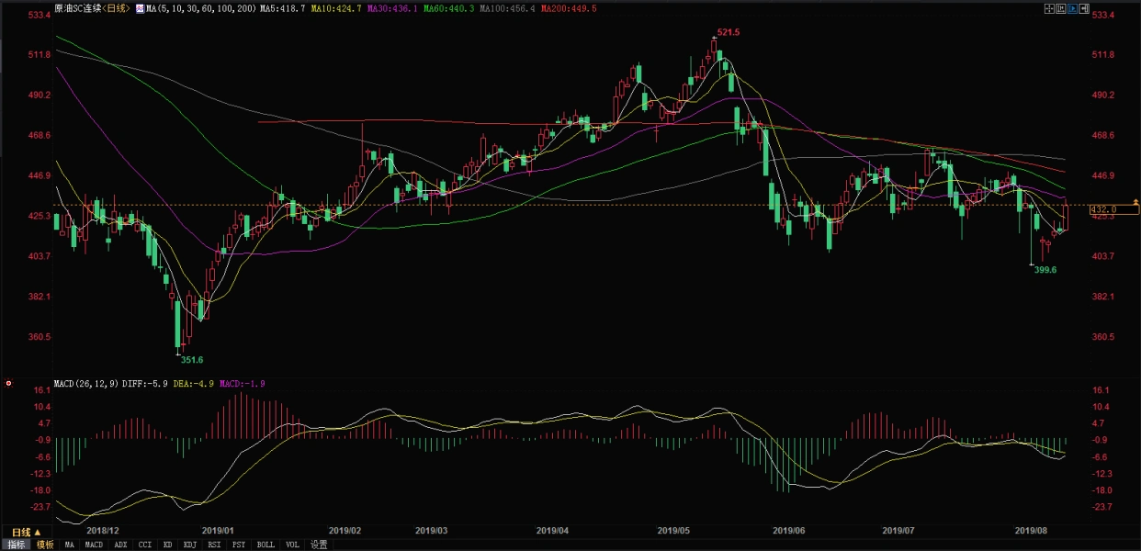
Task: Switch to the 模板 tab
Action: (x=44, y=545)
